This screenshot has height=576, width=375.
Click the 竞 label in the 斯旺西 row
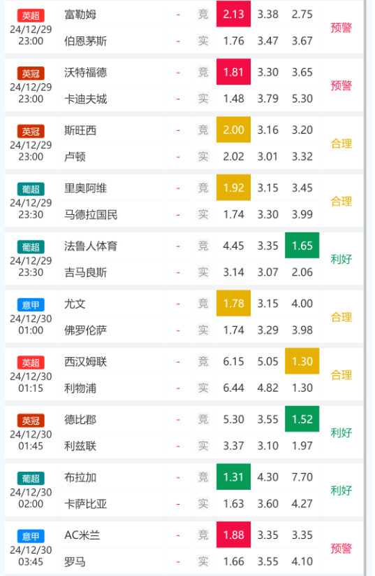[x=203, y=130]
